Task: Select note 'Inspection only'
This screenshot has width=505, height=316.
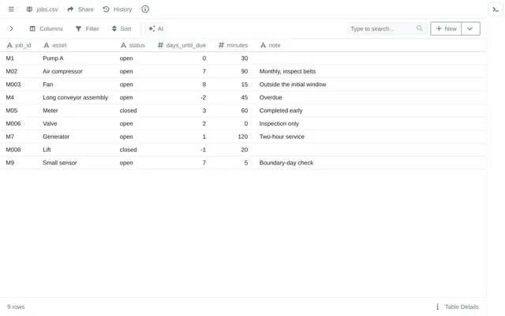Action: pyautogui.click(x=279, y=123)
